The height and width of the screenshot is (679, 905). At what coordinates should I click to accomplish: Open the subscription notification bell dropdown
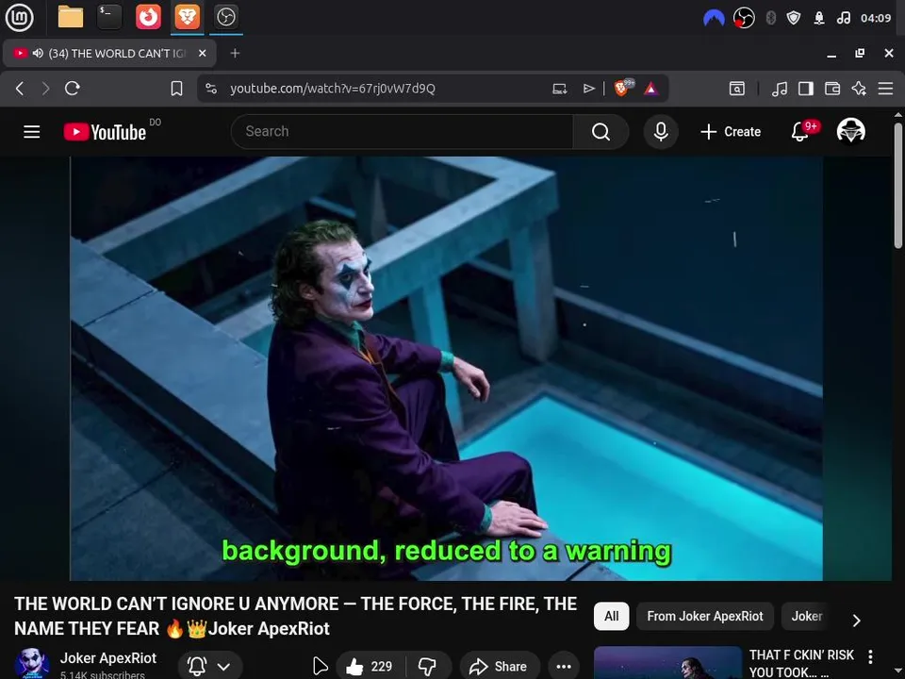[210, 666]
